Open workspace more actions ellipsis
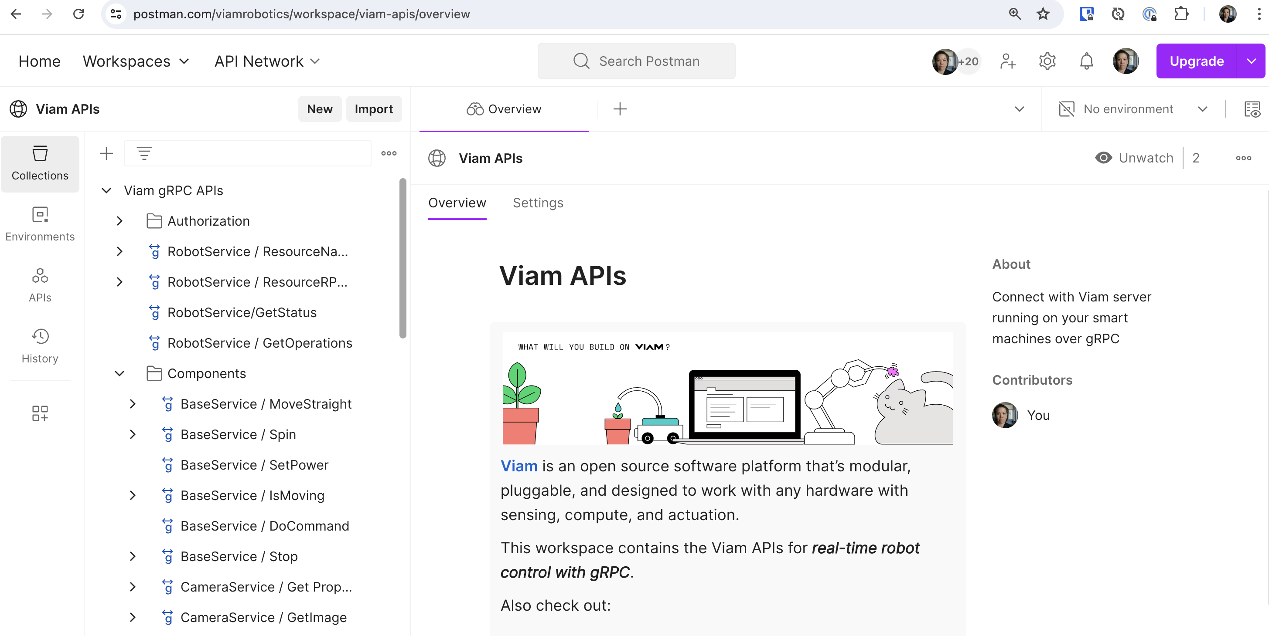Viewport: 1269px width, 636px height. tap(1243, 158)
